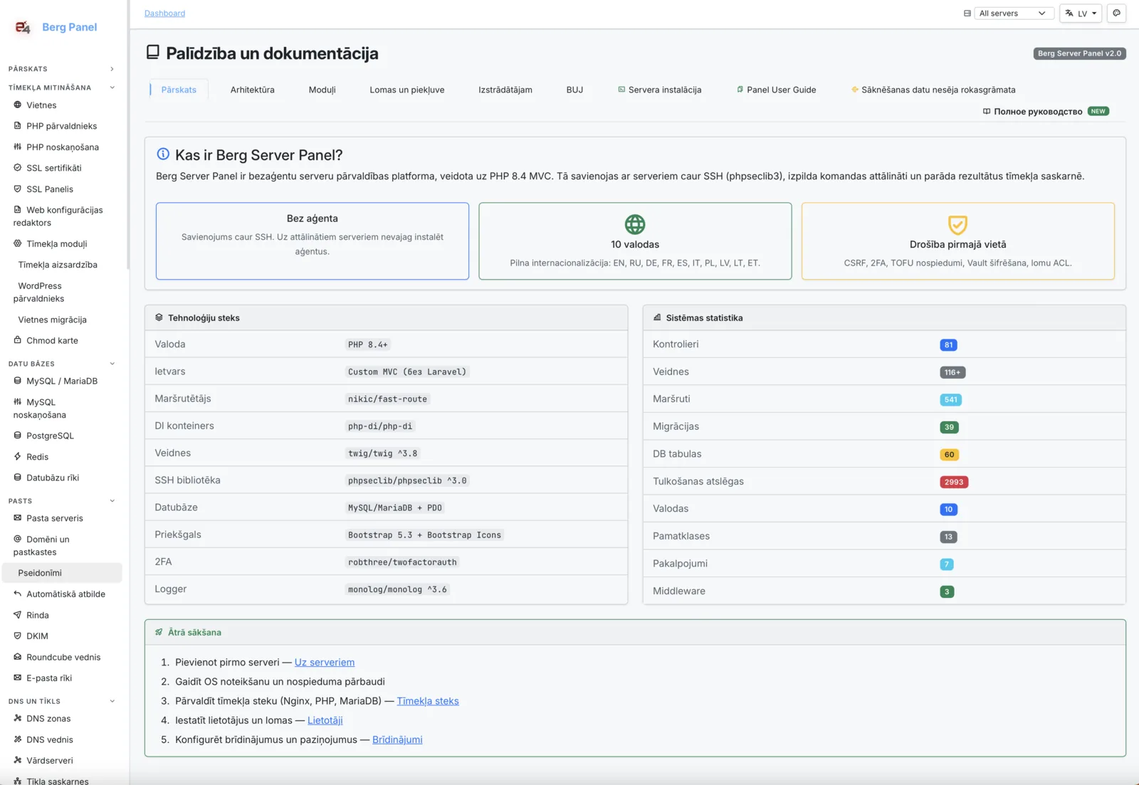The height and width of the screenshot is (785, 1139).
Task: Open the LV language dropdown
Action: [x=1081, y=13]
